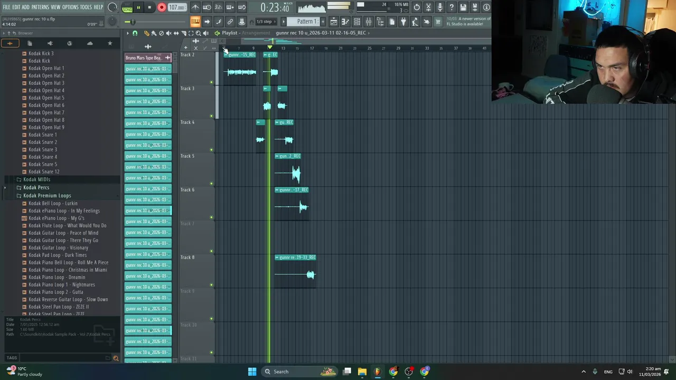Screen dimensions: 676x380
Task: Add new pattern with plus button
Action: pyautogui.click(x=322, y=22)
